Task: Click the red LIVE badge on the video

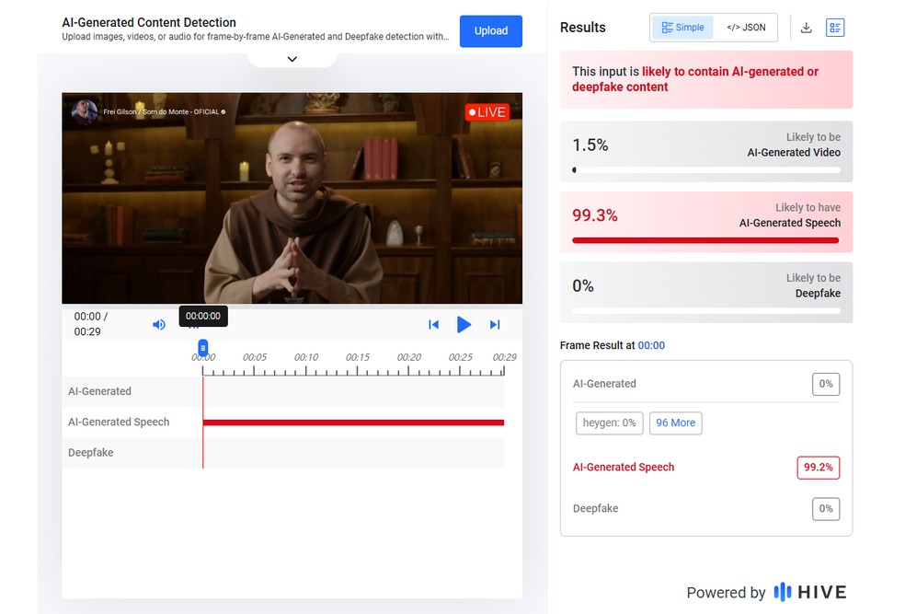Action: click(x=487, y=112)
